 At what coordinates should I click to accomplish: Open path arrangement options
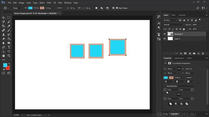coord(107,8)
